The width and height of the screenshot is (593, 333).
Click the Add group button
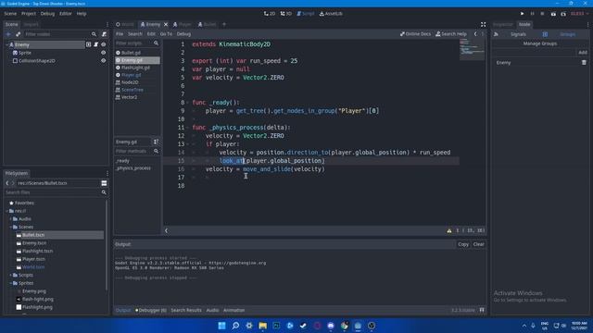point(583,53)
